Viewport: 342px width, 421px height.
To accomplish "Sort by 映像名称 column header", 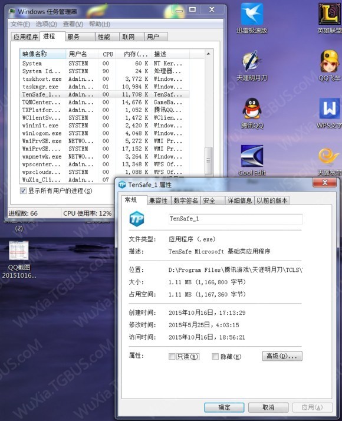I will click(x=42, y=54).
